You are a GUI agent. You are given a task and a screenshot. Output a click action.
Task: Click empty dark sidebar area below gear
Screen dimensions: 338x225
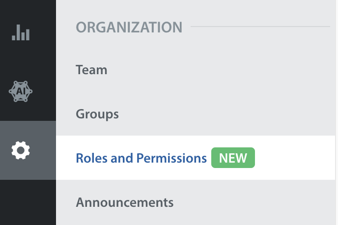tap(28, 202)
